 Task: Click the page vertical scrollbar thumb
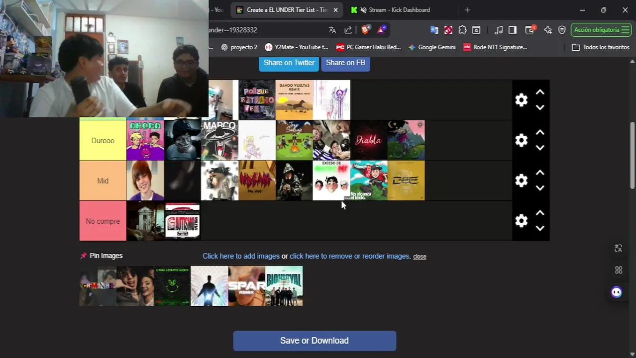[x=633, y=155]
